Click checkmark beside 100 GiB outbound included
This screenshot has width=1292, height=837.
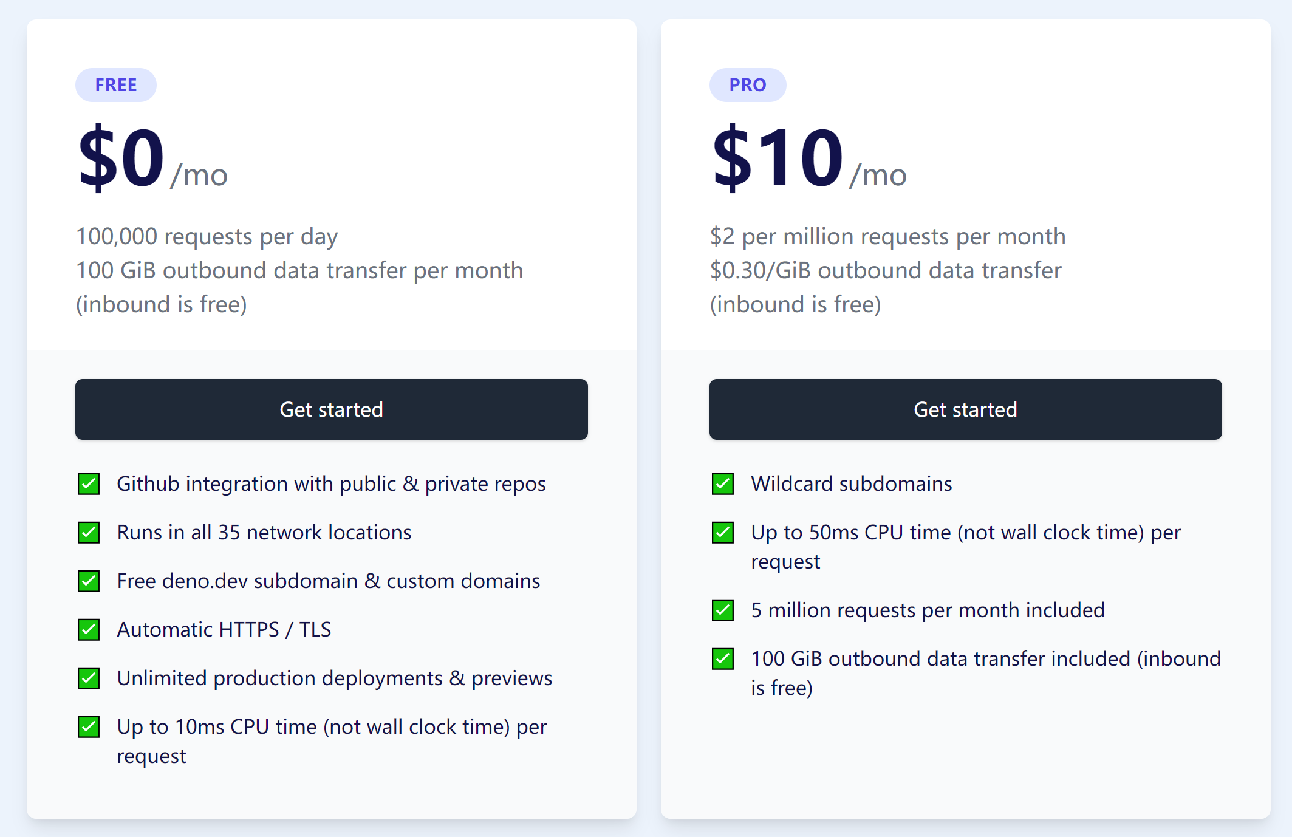coord(723,659)
